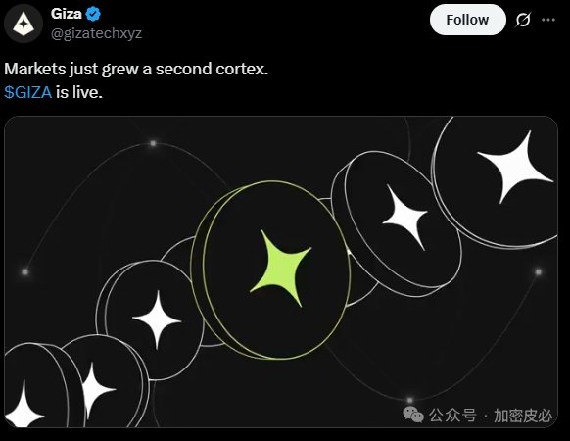This screenshot has width=570, height=441.
Task: Click the large white star in top-right coin
Action: pos(515,167)
